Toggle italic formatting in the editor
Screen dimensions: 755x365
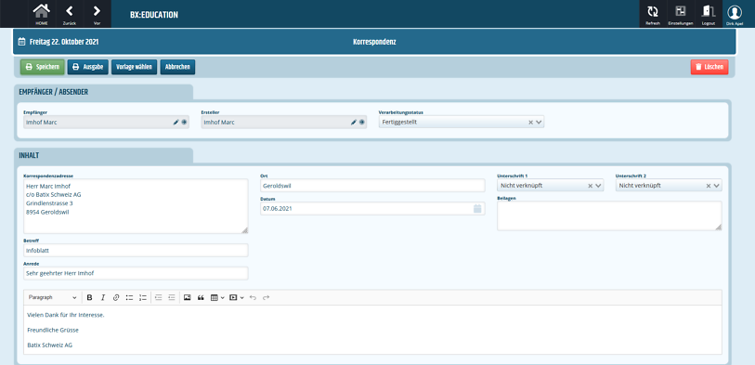(x=102, y=297)
